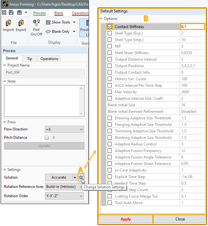This screenshot has height=226, width=208.
Task: Collapse the Settings section
Action: coord(5,170)
